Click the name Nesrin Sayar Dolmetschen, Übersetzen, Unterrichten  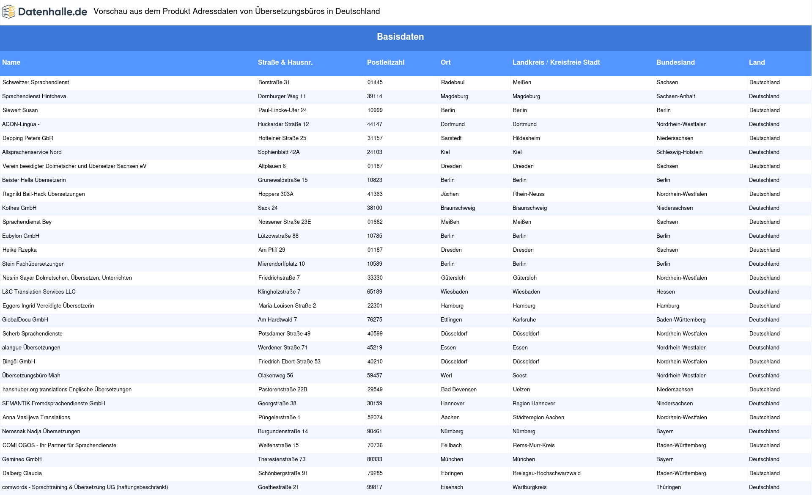67,278
